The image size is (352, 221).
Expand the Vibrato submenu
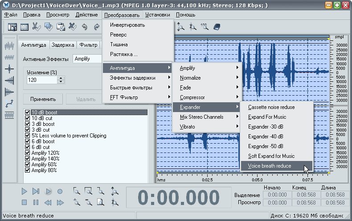207,127
